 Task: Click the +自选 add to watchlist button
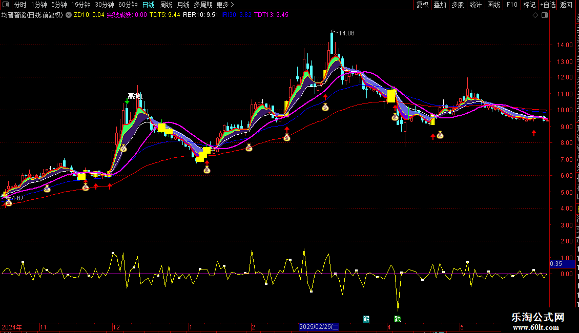(547, 5)
